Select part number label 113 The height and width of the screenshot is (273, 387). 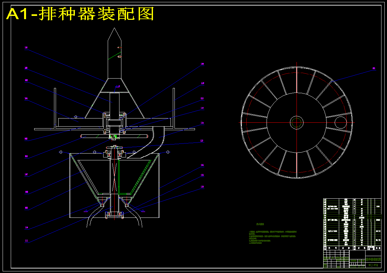pos(202,175)
